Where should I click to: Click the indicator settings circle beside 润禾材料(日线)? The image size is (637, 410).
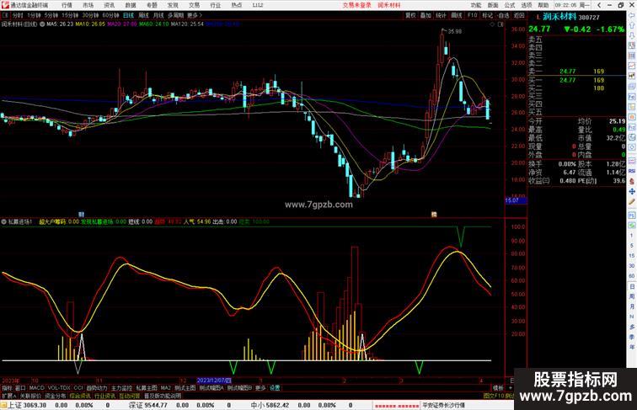coord(42,24)
